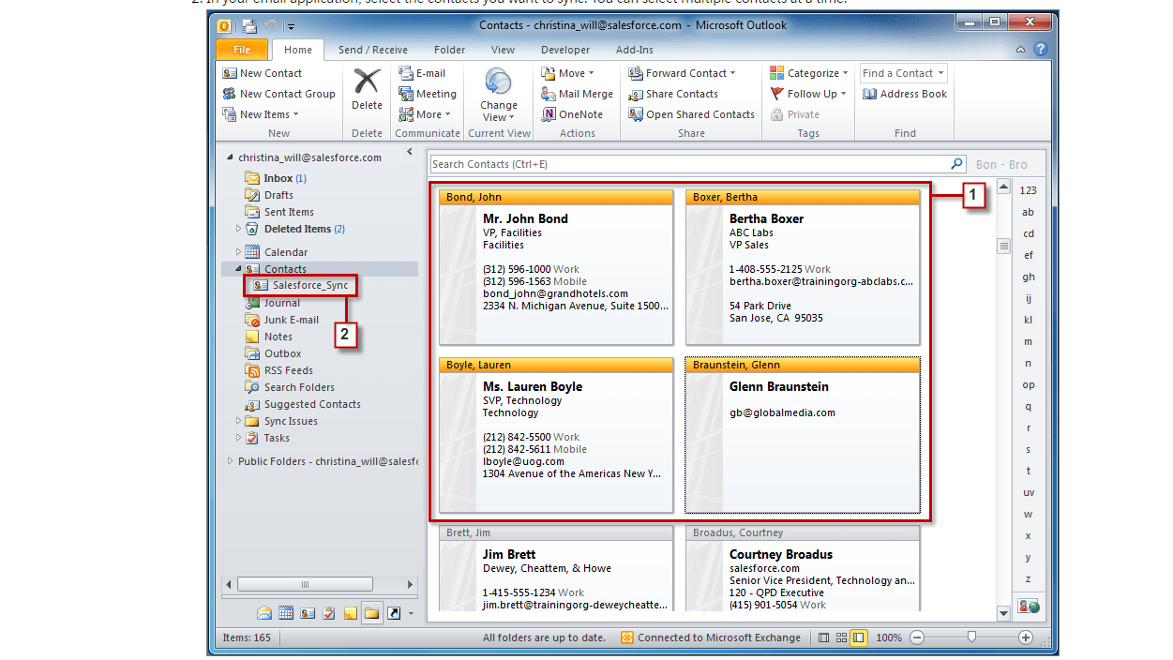This screenshot has width=1173, height=660.
Task: Click the Mail icon in navigation bar
Action: click(x=264, y=613)
